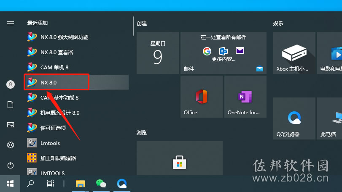Open CAM 基本功能 8 entry

[x=76, y=97]
